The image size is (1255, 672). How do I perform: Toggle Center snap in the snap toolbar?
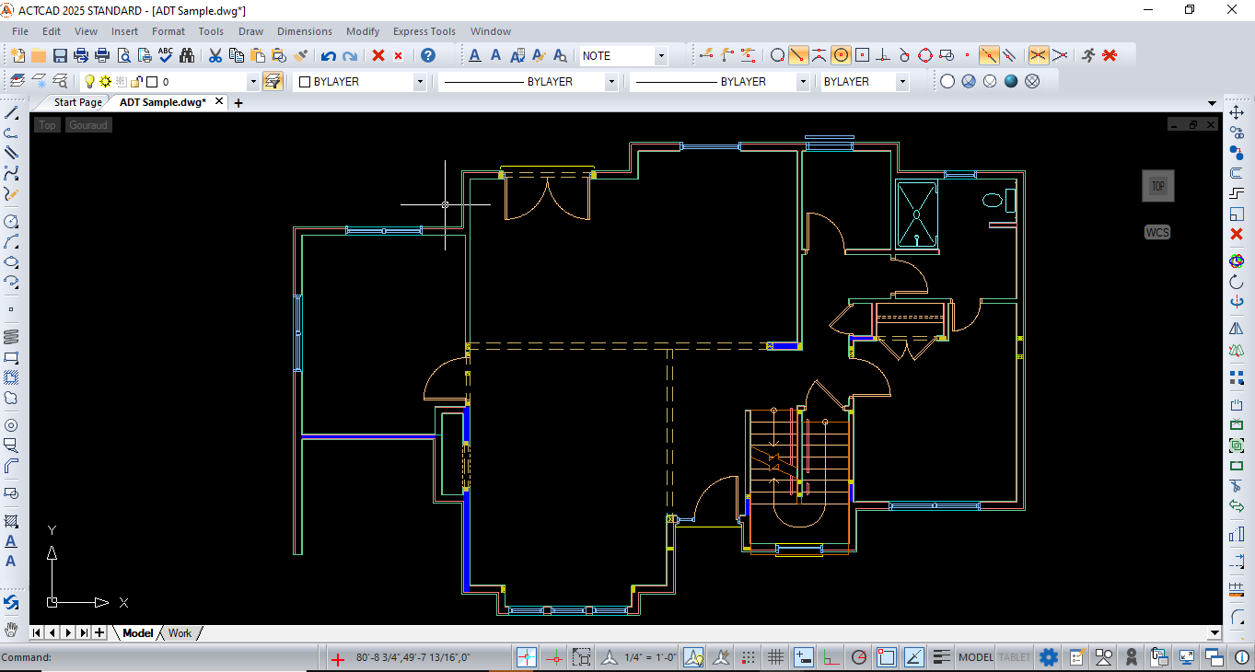click(x=841, y=55)
